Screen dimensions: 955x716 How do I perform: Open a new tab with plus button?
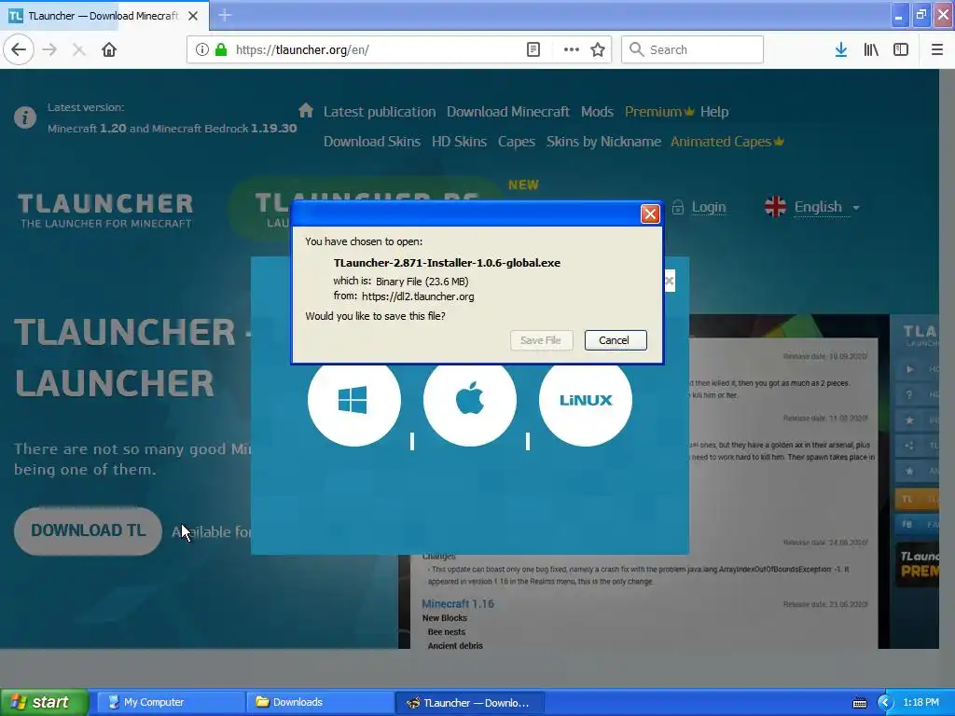(x=225, y=15)
